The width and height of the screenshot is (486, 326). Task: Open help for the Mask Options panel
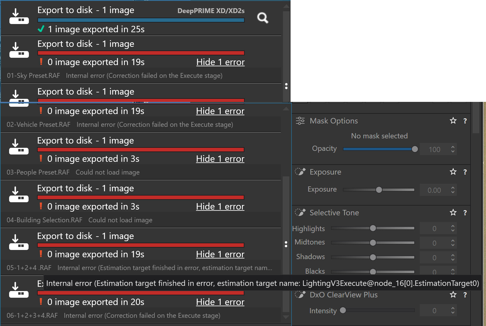pyautogui.click(x=465, y=121)
